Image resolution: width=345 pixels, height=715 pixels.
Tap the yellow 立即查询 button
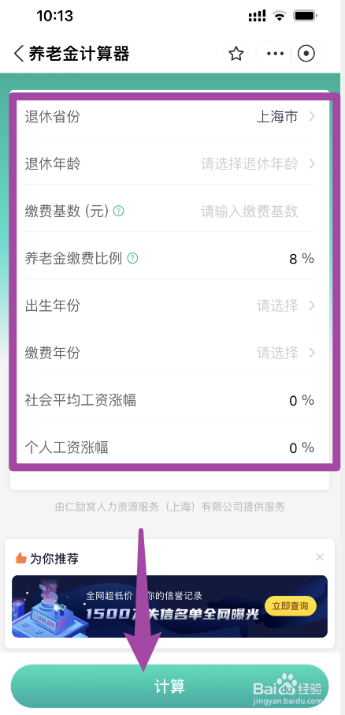(291, 606)
